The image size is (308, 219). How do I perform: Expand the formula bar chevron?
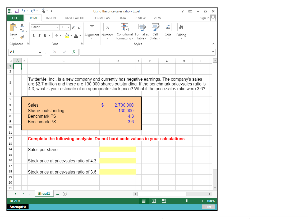click(213, 52)
